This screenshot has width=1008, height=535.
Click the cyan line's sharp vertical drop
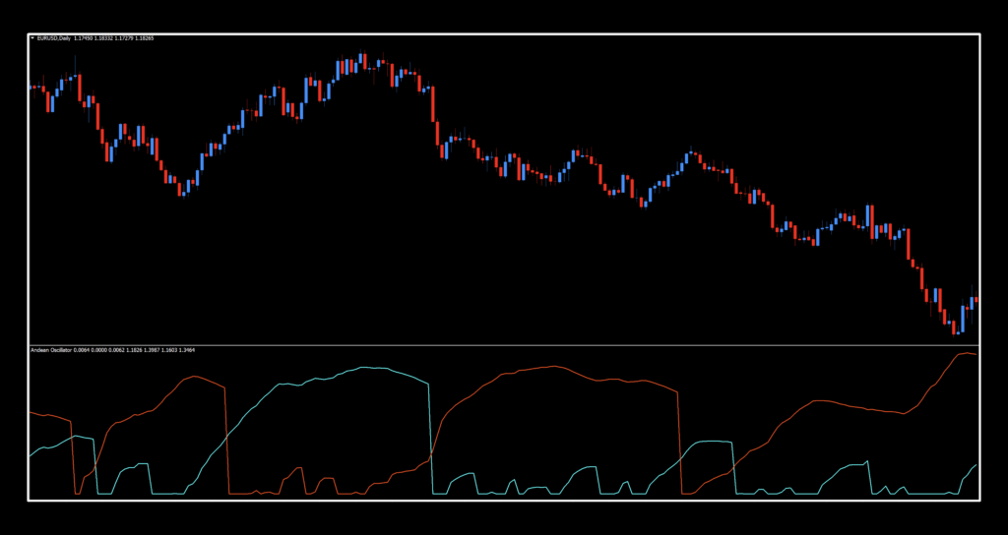coord(431,433)
